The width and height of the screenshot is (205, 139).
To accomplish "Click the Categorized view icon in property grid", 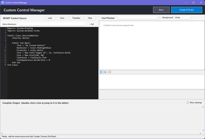I will [x=101, y=72].
